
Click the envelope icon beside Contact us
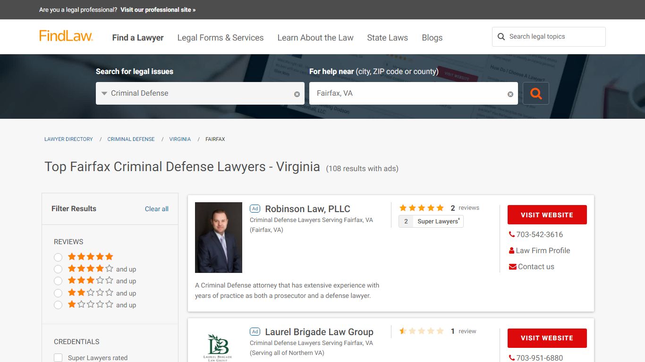point(512,267)
